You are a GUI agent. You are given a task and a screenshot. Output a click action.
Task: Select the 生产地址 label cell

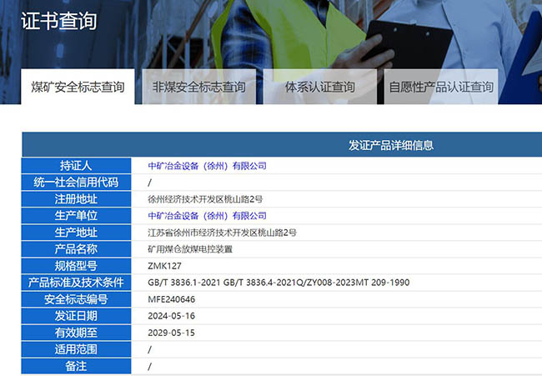pyautogui.click(x=76, y=233)
